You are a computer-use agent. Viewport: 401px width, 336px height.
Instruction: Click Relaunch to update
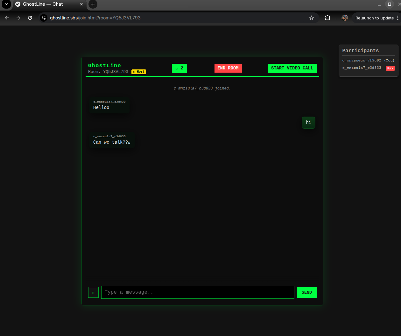[375, 18]
